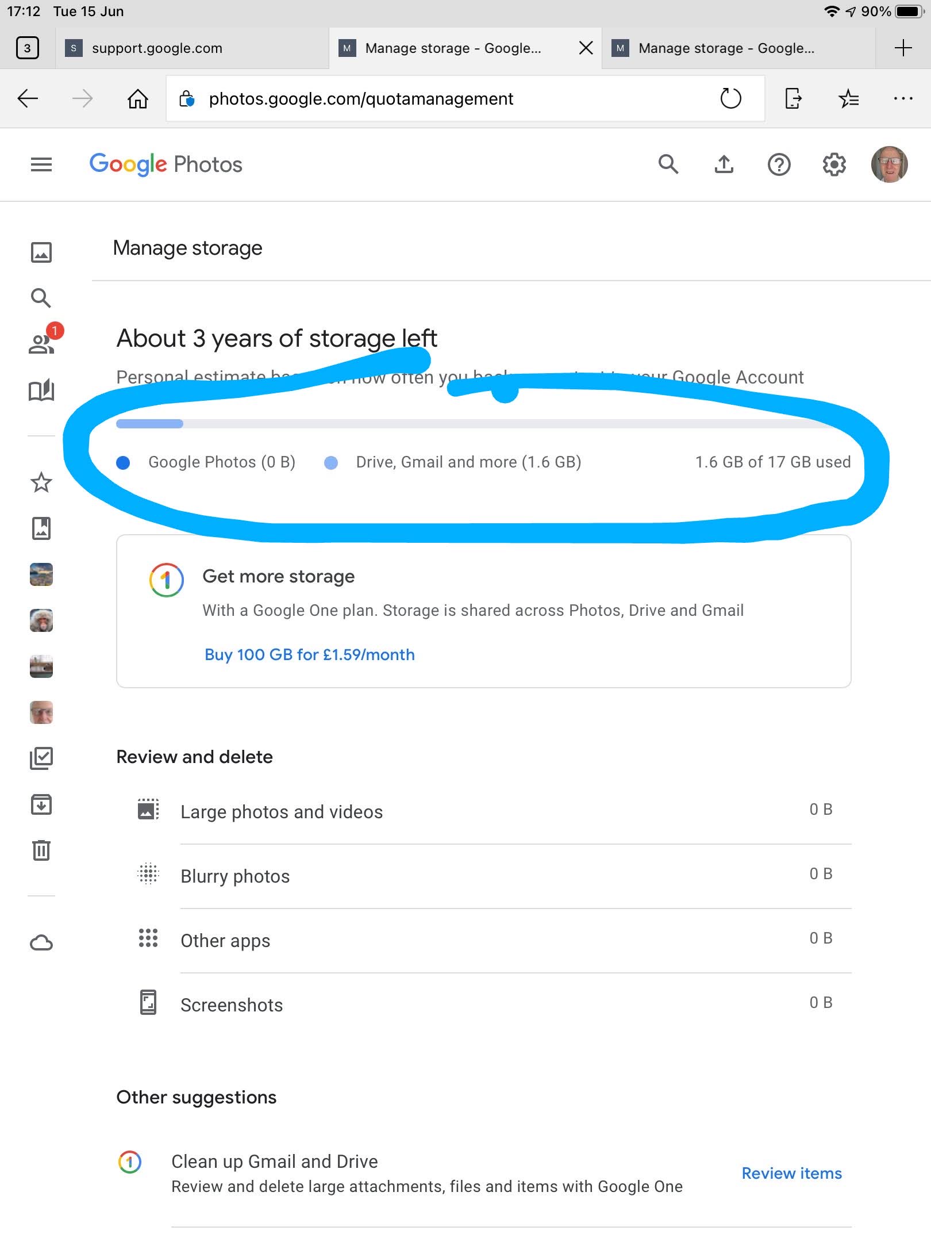Open Albums icon in the sidebar
931x1242 pixels.
tap(41, 528)
